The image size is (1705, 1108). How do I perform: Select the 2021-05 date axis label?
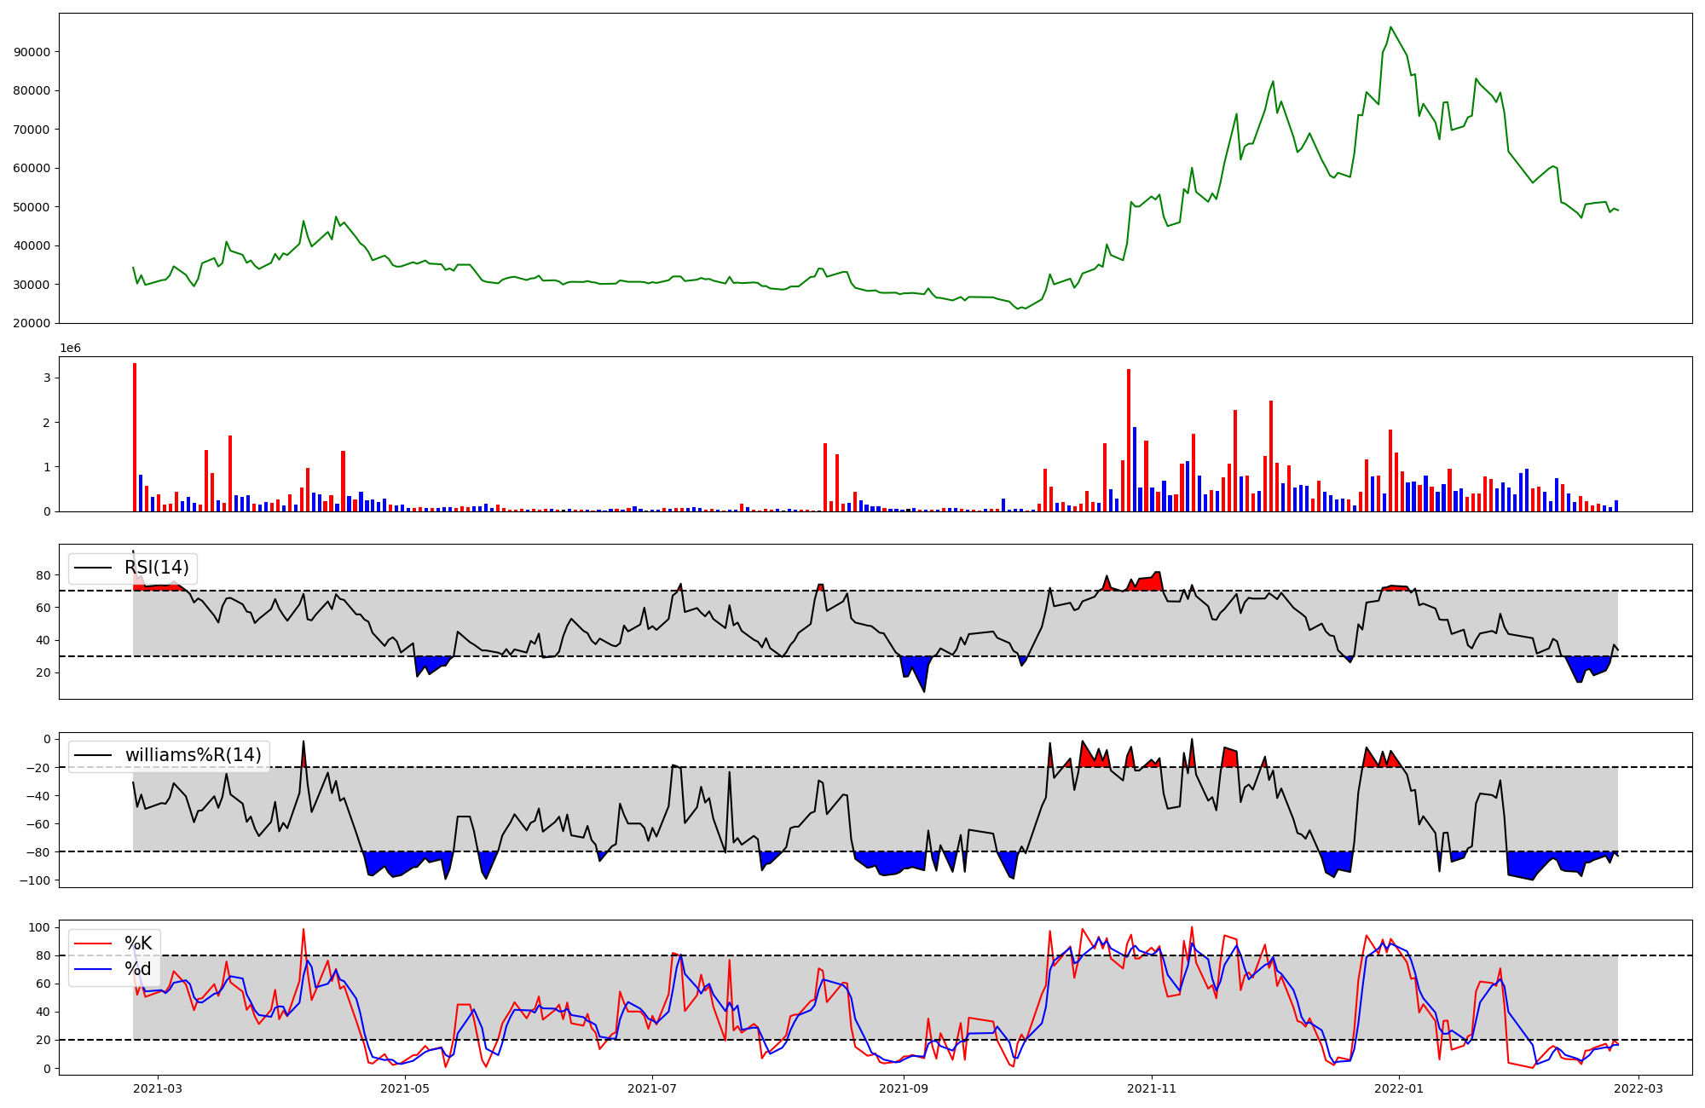pos(405,1088)
